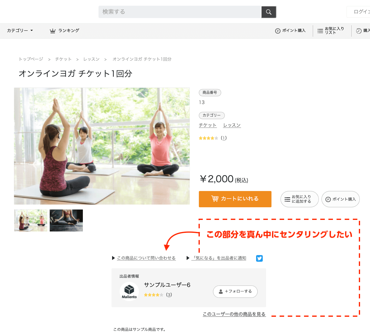The image size is (370, 333).
Task: Add item via お気に入りに追加する button
Action: (299, 199)
